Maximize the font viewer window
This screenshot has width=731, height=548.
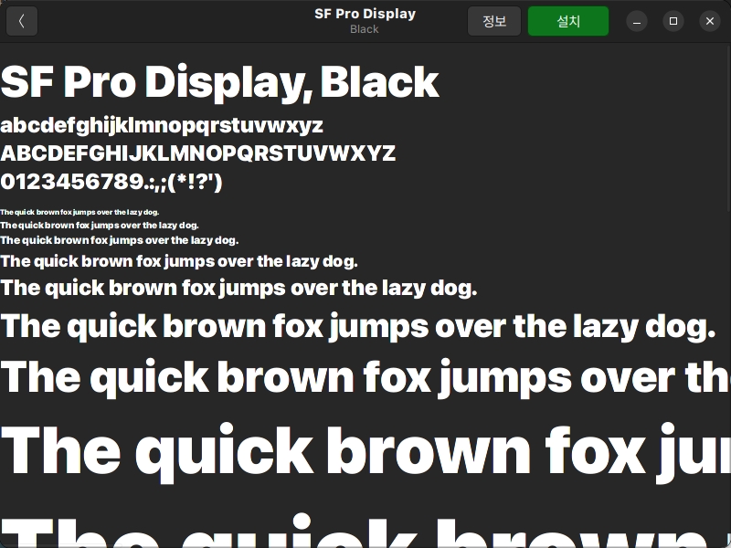pos(673,21)
